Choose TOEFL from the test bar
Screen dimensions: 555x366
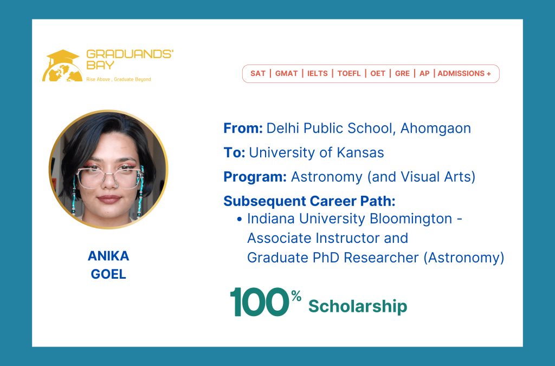[x=349, y=74]
